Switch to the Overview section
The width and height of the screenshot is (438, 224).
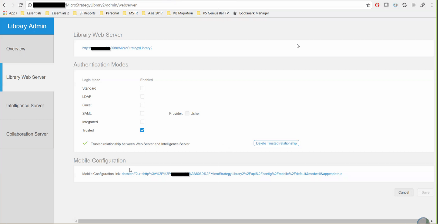pos(27,49)
